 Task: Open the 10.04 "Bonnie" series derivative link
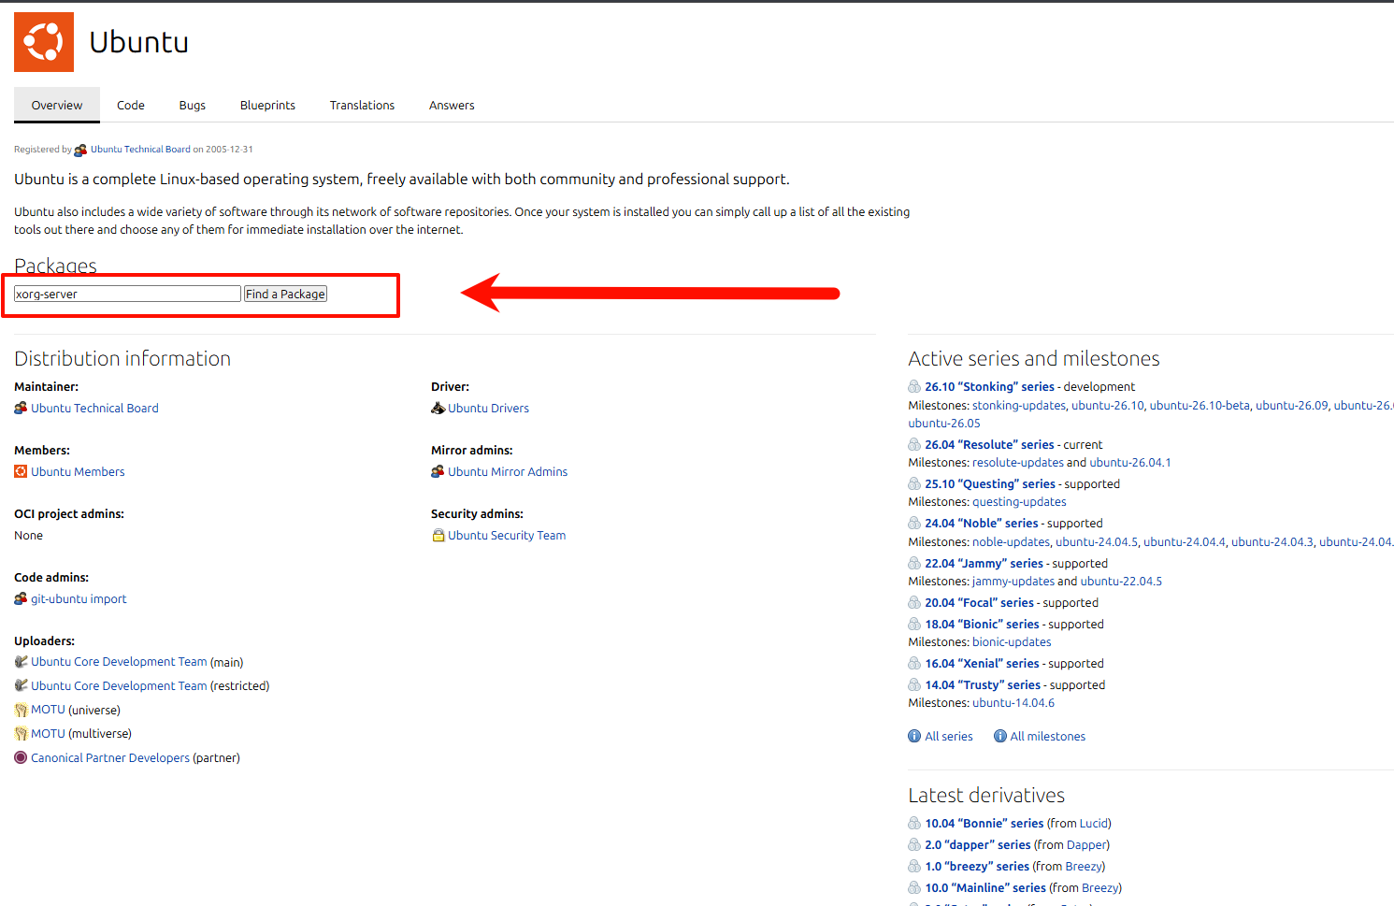[984, 823]
